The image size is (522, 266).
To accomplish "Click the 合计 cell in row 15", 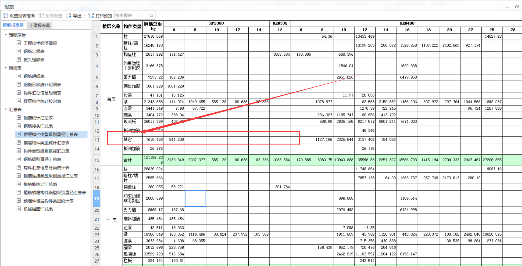I will (x=133, y=160).
